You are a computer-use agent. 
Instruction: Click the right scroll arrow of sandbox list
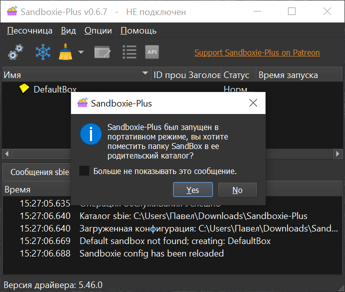(337, 153)
